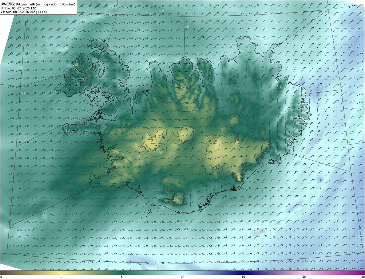The height and width of the screenshot is (279, 365).
Task: Select the 7.9 value label
Action: coord(304,20)
